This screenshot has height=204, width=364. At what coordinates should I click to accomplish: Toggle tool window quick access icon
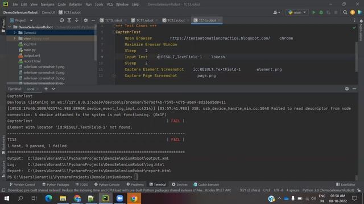click(3, 190)
